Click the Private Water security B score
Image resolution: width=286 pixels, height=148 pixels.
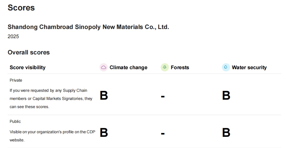[226, 96]
